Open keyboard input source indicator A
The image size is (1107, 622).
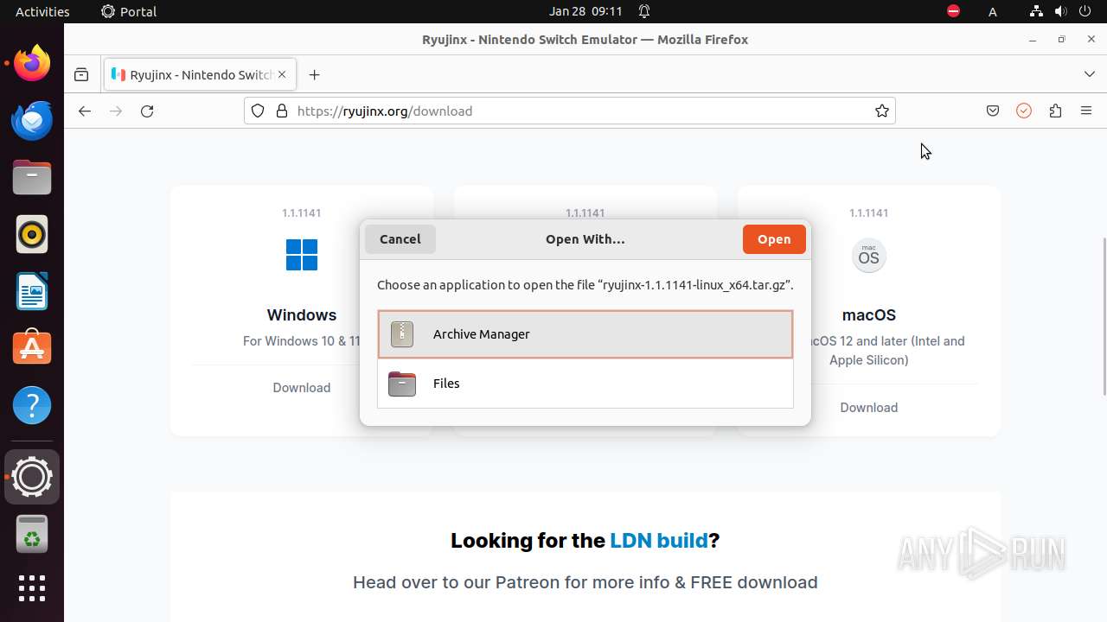993,11
